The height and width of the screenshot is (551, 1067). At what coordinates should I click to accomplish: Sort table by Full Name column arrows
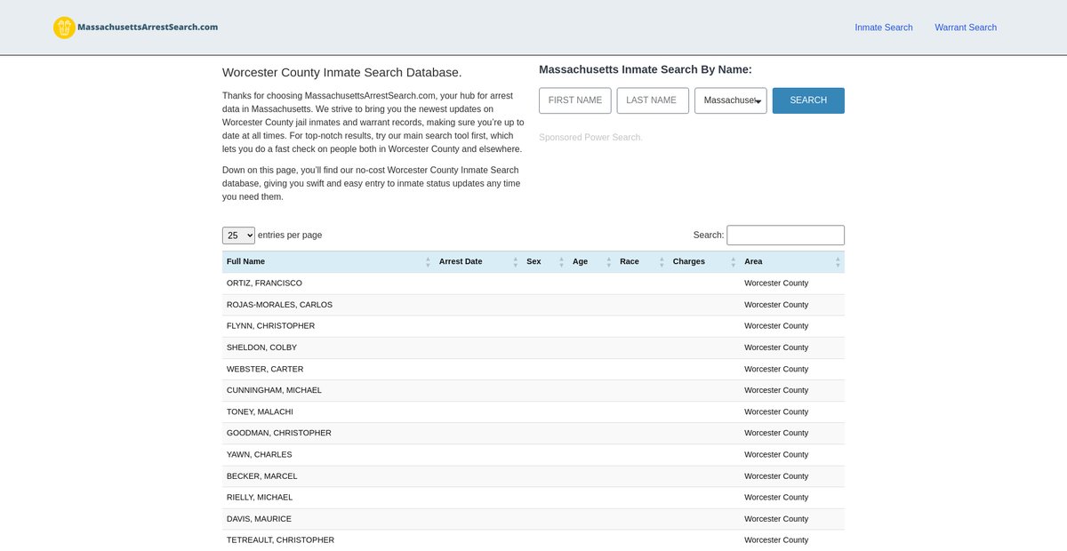coord(428,262)
